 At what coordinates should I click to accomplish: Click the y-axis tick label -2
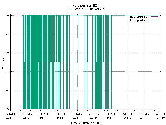pos(7,53)
